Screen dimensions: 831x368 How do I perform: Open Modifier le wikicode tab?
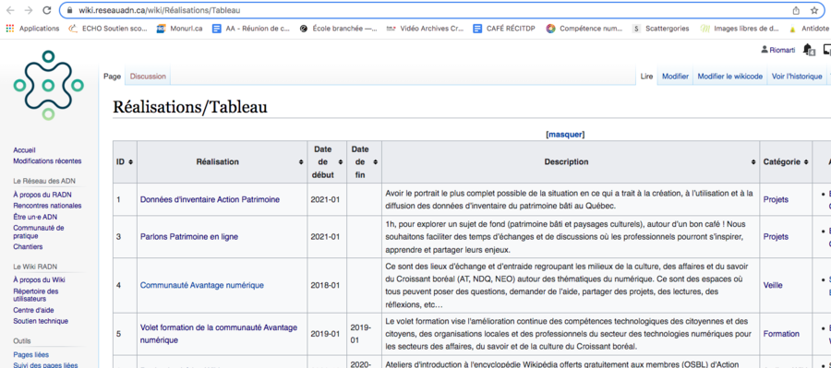click(x=729, y=77)
